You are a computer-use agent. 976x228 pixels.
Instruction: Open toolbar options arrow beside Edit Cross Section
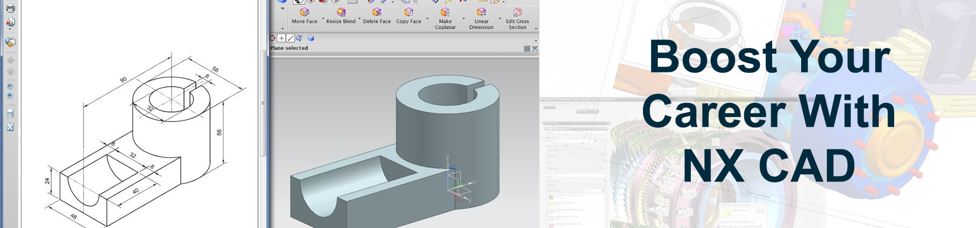pyautogui.click(x=536, y=29)
